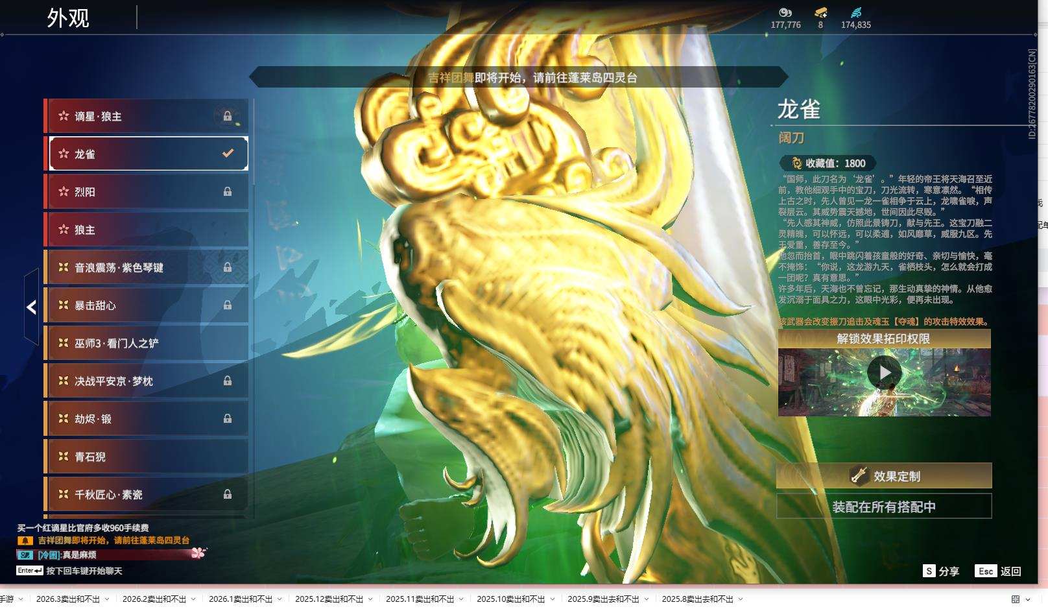Click the lock icon on 烈阳 weapon skin
The height and width of the screenshot is (609, 1048).
pyautogui.click(x=228, y=191)
